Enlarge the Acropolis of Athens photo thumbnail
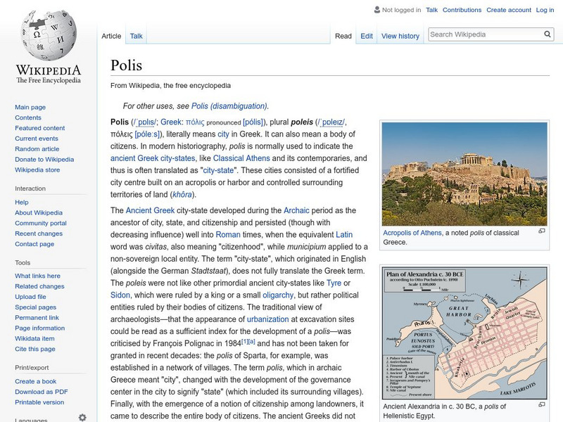 tap(542, 231)
